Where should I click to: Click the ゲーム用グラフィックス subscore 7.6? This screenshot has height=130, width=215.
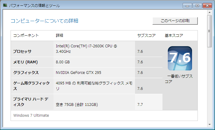click(140, 89)
